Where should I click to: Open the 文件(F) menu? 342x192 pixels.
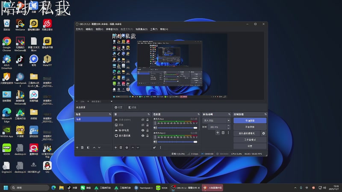(x=79, y=29)
